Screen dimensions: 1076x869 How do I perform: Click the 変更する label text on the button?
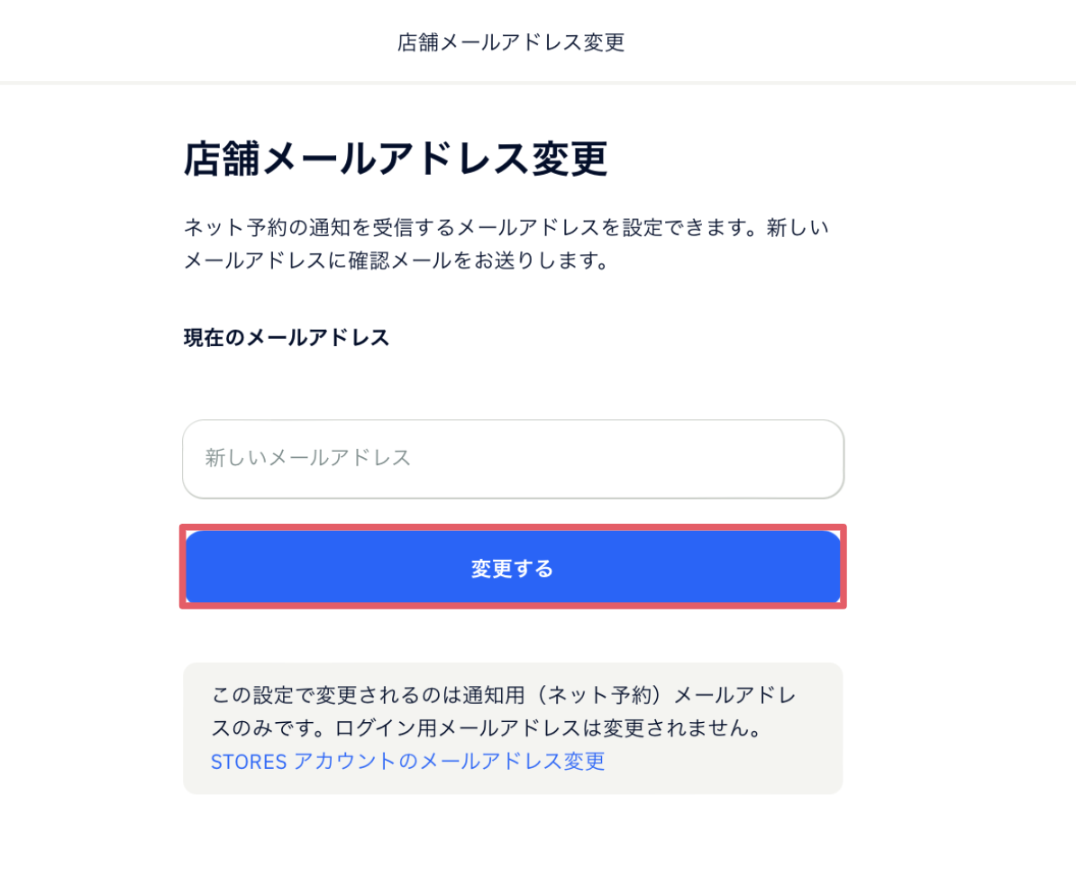tap(512, 568)
